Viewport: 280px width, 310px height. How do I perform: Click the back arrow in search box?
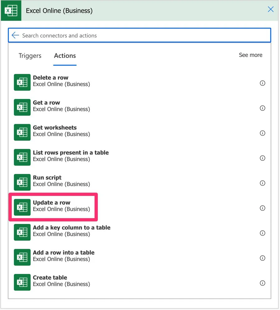click(15, 35)
